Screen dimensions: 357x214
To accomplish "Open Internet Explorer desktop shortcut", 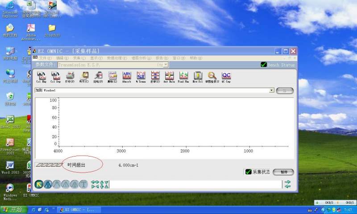I will (x=10, y=9).
